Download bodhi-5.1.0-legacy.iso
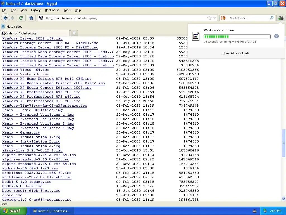 [27, 182]
